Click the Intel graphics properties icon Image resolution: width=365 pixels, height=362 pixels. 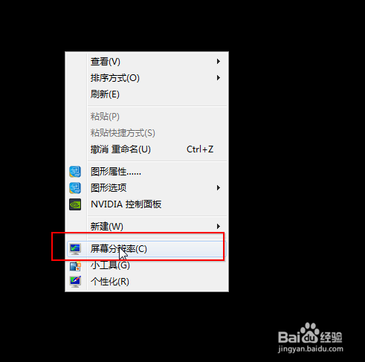coord(75,172)
